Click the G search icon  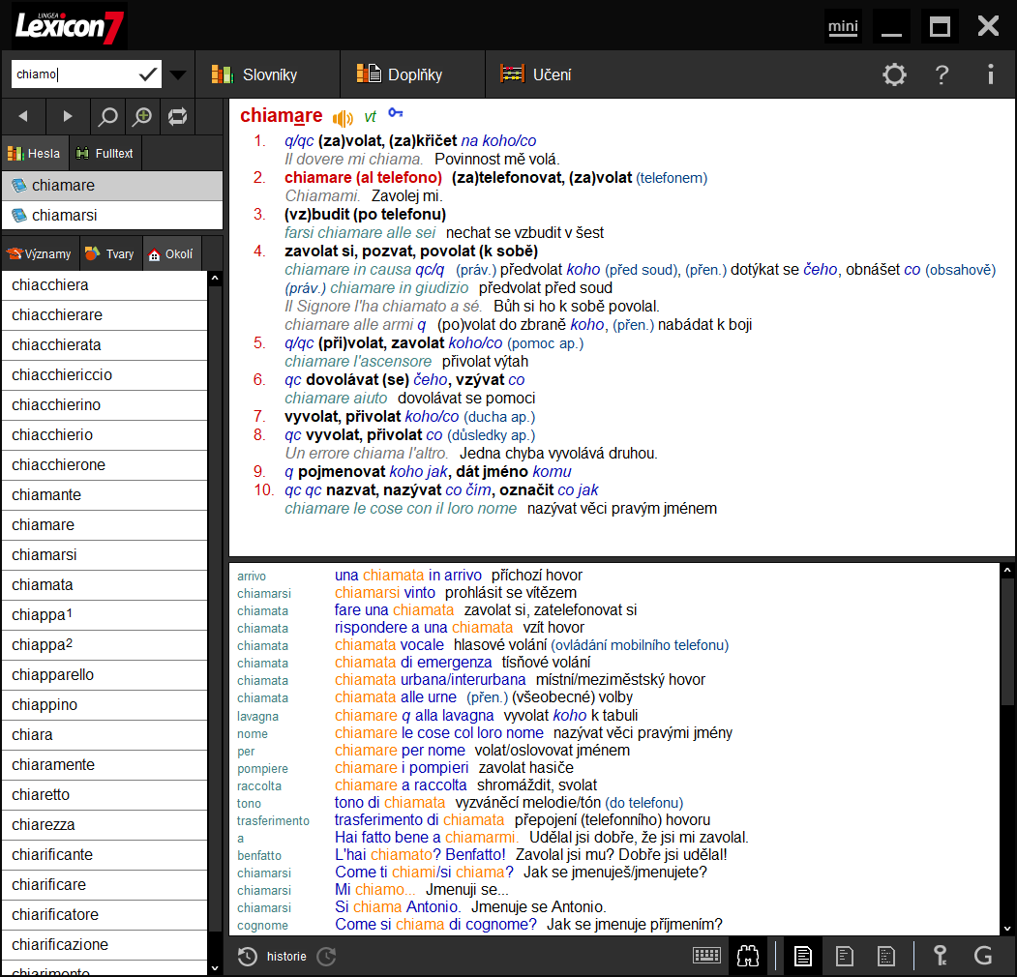[x=983, y=956]
